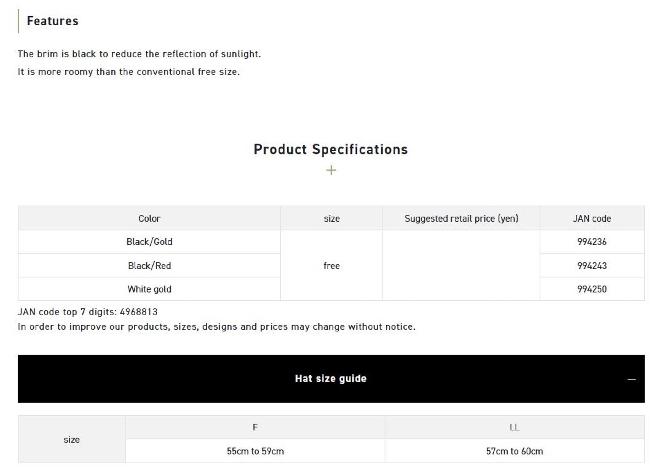Screen dimensions: 651x471
Task: Click the 57cm to 60cm cell
Action: (515, 451)
